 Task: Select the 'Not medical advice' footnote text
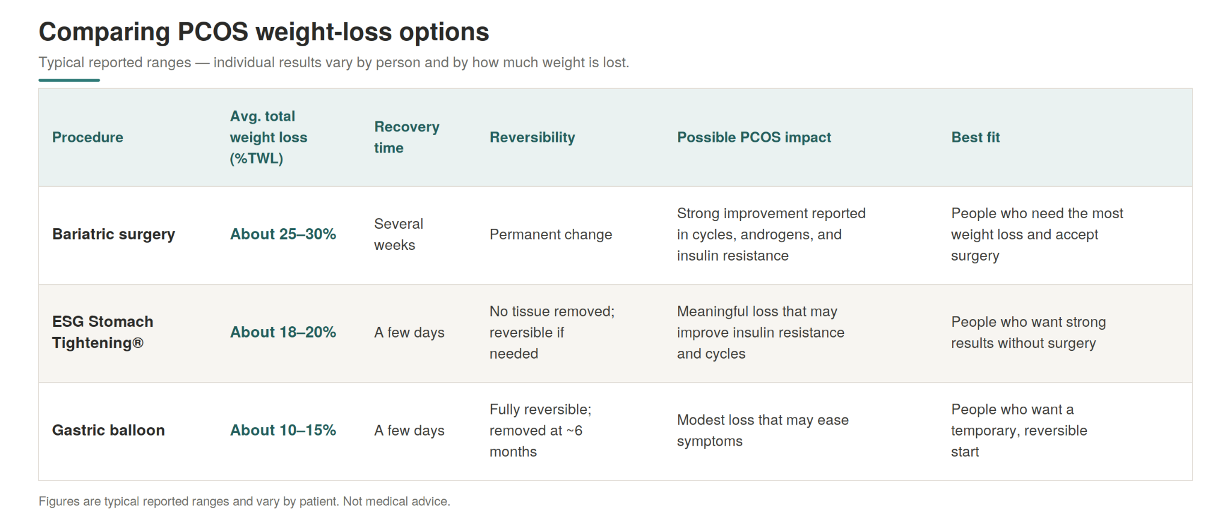(396, 502)
